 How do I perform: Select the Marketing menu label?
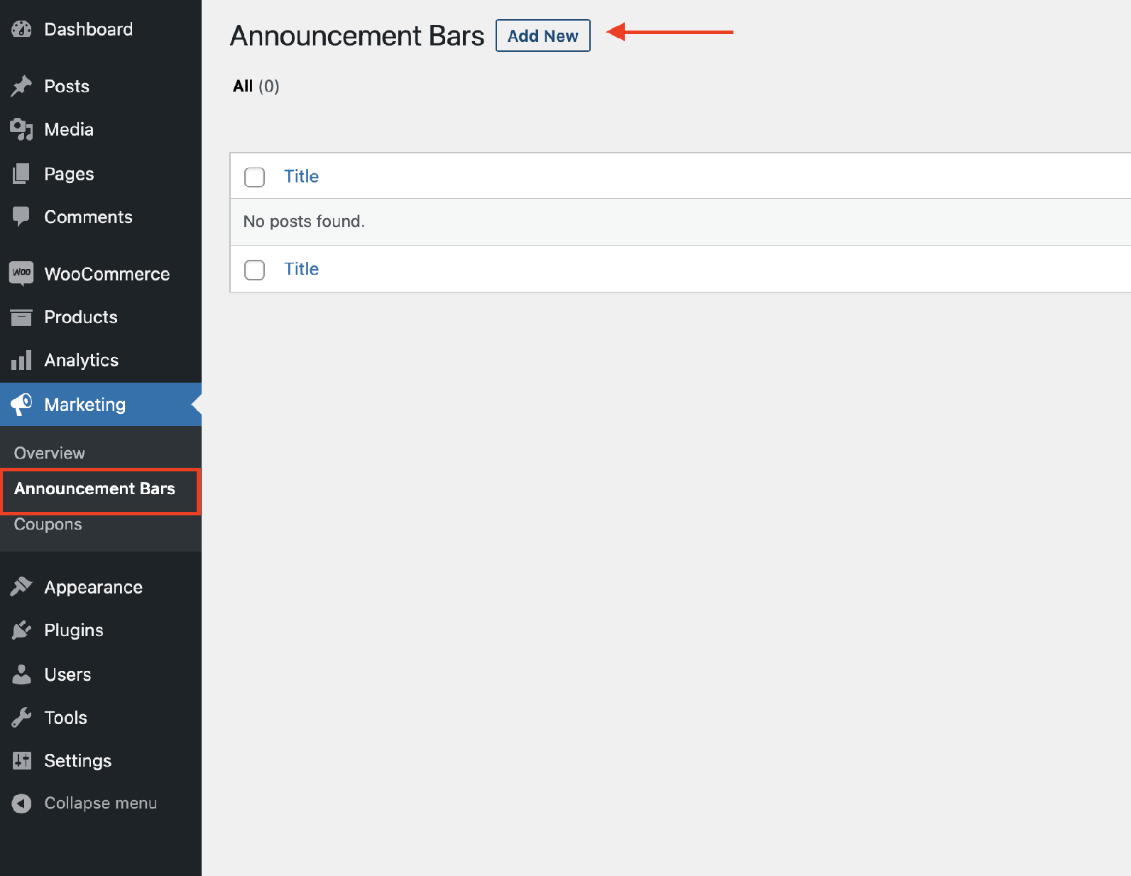tap(84, 405)
